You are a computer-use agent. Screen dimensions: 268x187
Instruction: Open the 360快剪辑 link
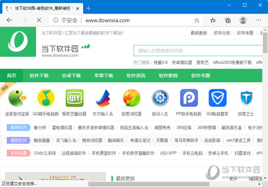(x=206, y=128)
